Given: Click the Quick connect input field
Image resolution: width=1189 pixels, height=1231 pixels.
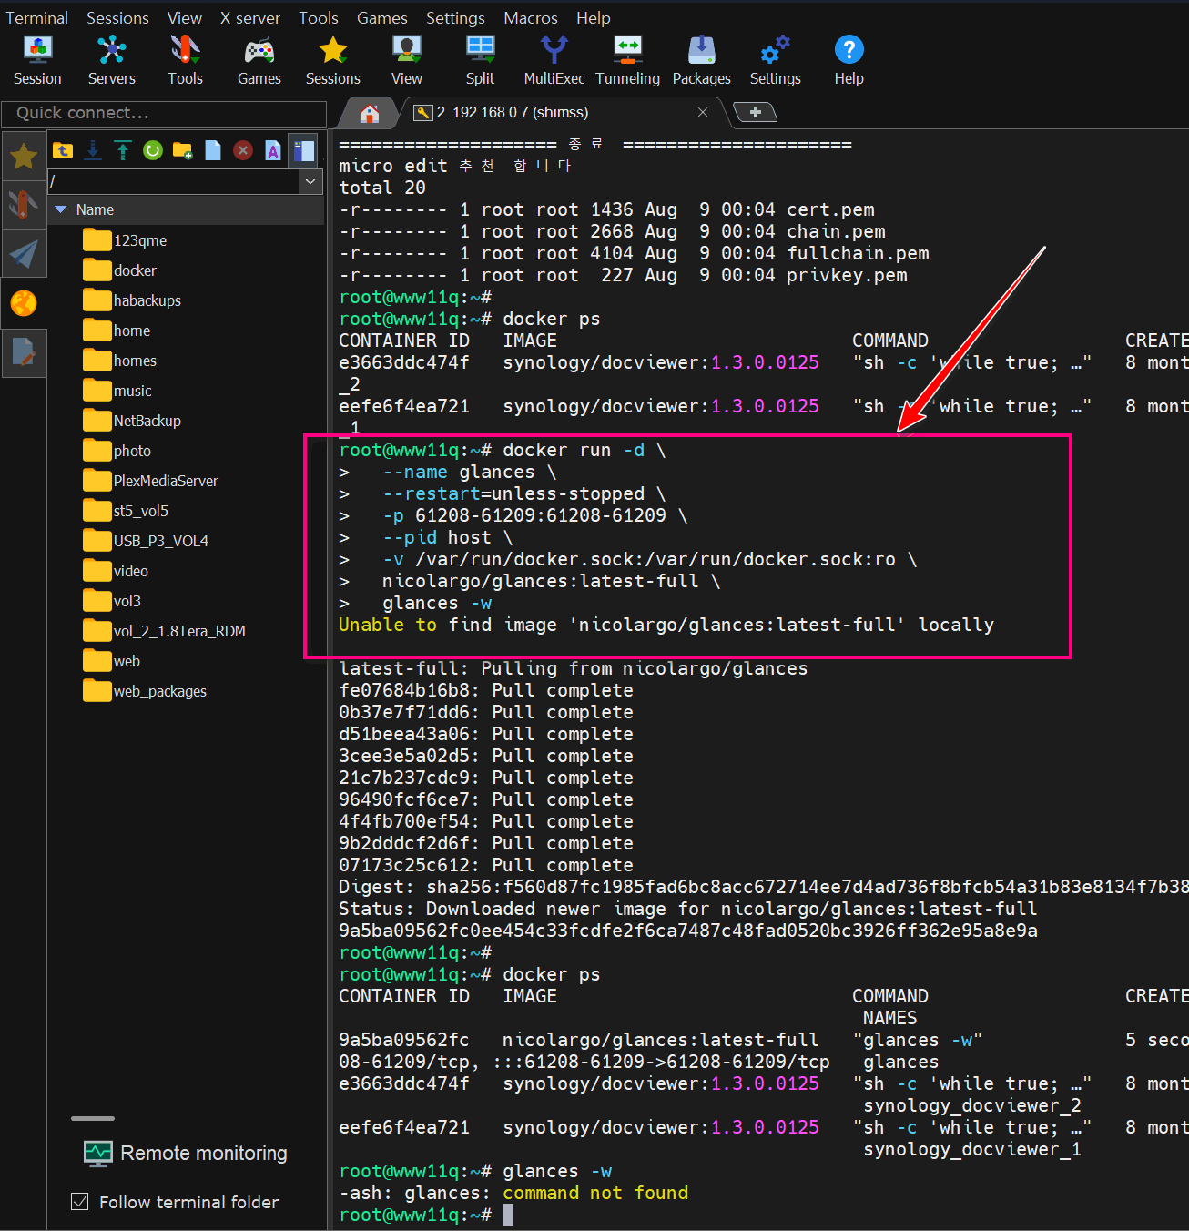Looking at the screenshot, I should [x=164, y=114].
